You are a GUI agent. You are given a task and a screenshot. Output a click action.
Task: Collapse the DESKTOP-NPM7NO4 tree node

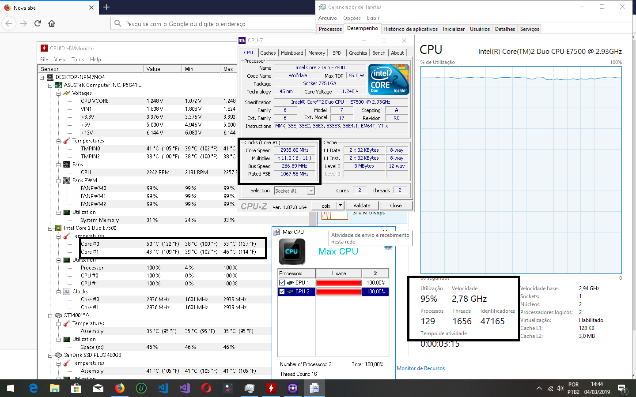42,77
